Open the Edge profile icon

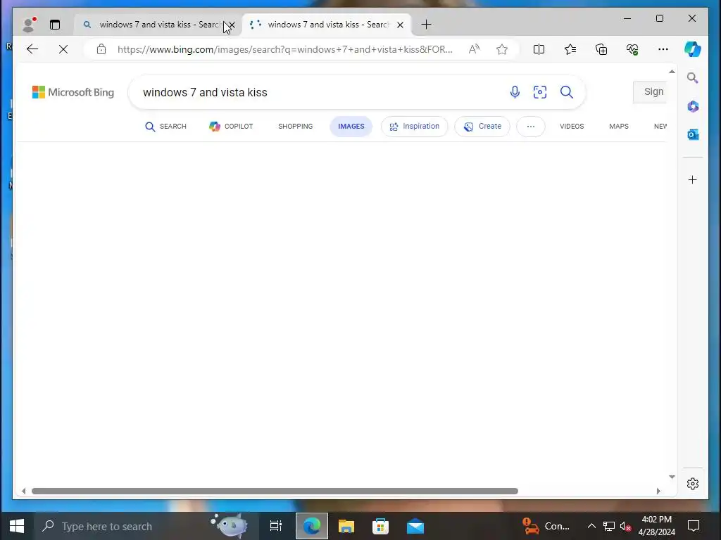click(28, 25)
